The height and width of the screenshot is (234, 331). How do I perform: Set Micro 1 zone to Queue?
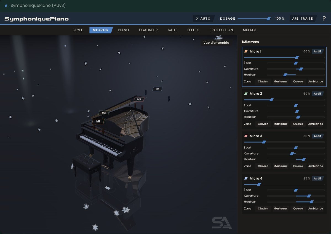(298, 82)
